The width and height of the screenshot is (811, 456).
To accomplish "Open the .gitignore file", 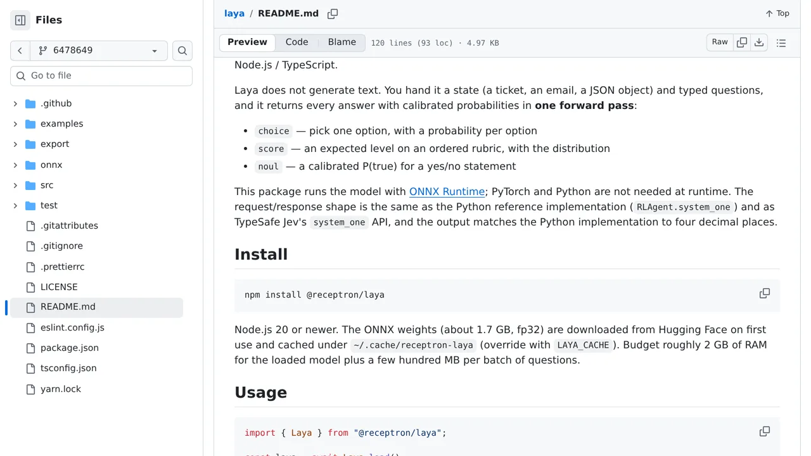I will pos(61,246).
